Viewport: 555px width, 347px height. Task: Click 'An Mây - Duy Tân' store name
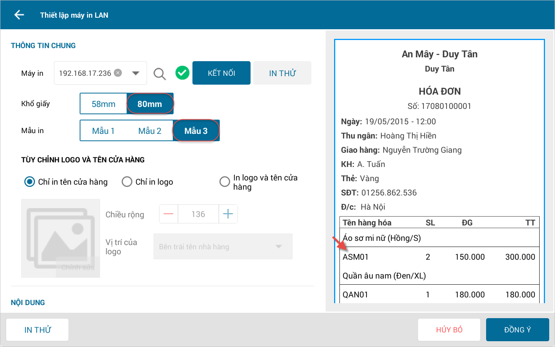pos(440,54)
